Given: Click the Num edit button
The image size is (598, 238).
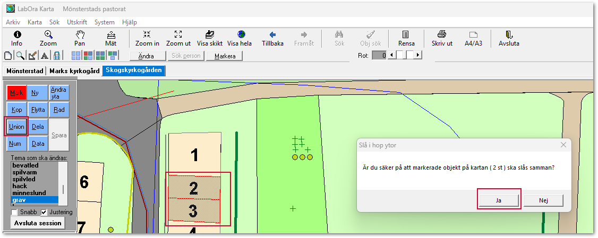Looking at the screenshot, I should (x=17, y=144).
